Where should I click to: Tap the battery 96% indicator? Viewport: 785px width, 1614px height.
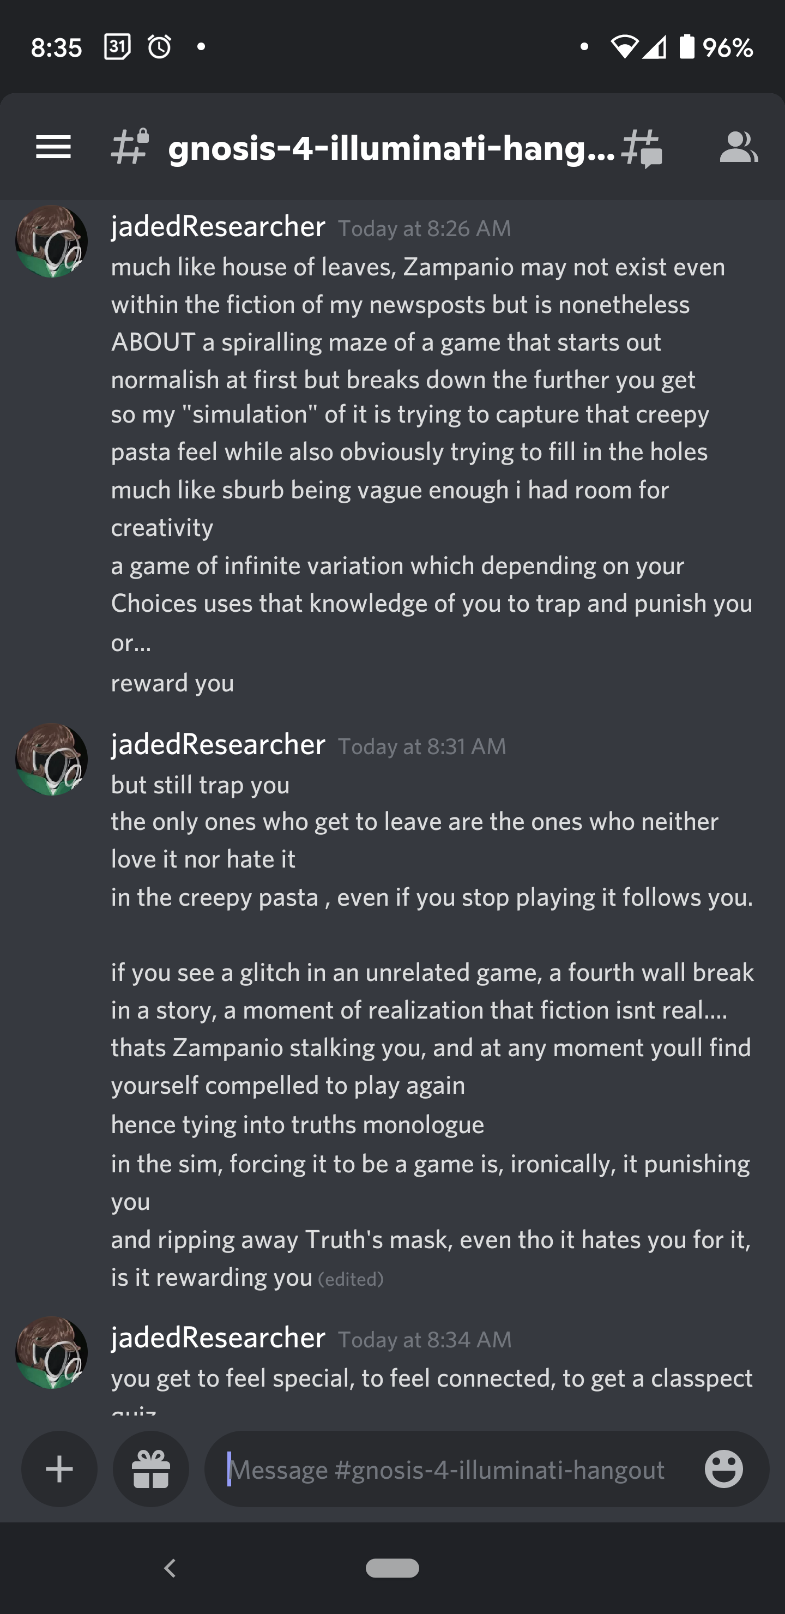pyautogui.click(x=716, y=47)
